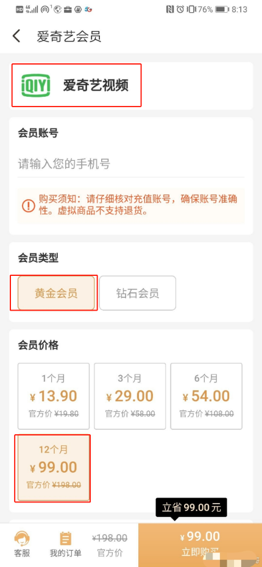Tap the 爱奇艺会员 page title

pyautogui.click(x=69, y=37)
